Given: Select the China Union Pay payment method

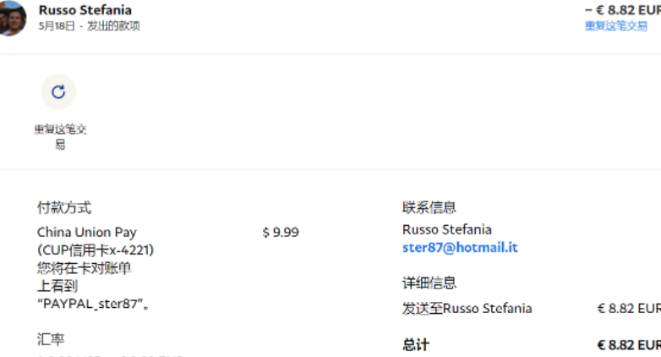Looking at the screenshot, I should point(87,232).
